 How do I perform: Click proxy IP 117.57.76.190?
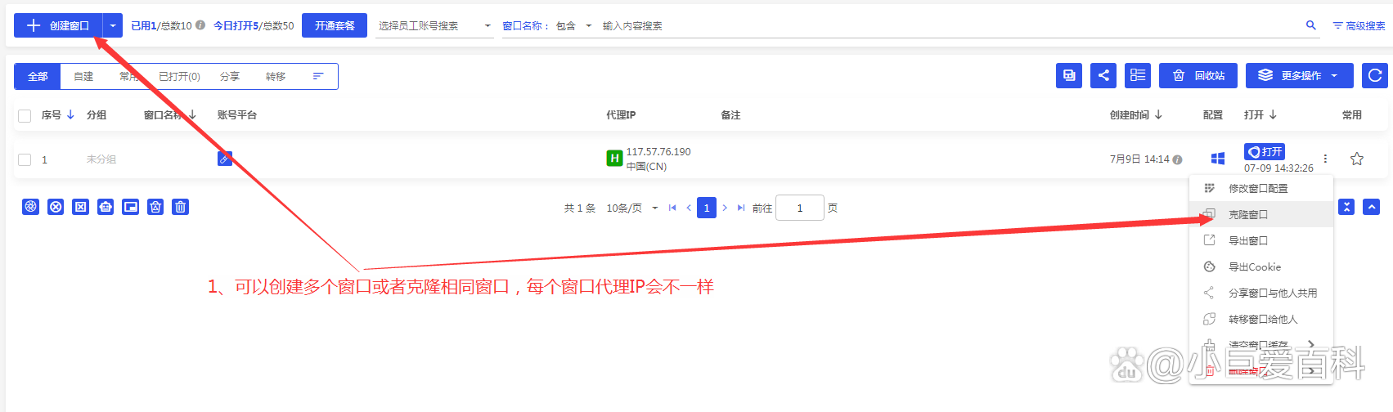point(658,152)
